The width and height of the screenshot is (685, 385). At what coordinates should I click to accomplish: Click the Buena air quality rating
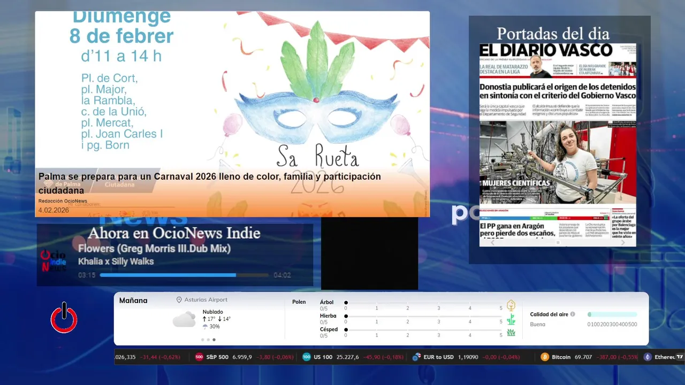pyautogui.click(x=538, y=324)
